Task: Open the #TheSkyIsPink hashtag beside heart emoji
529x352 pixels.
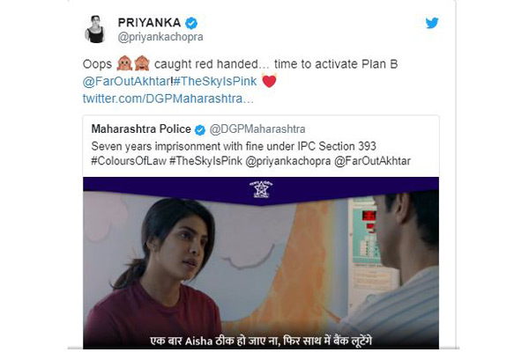Action: click(215, 81)
